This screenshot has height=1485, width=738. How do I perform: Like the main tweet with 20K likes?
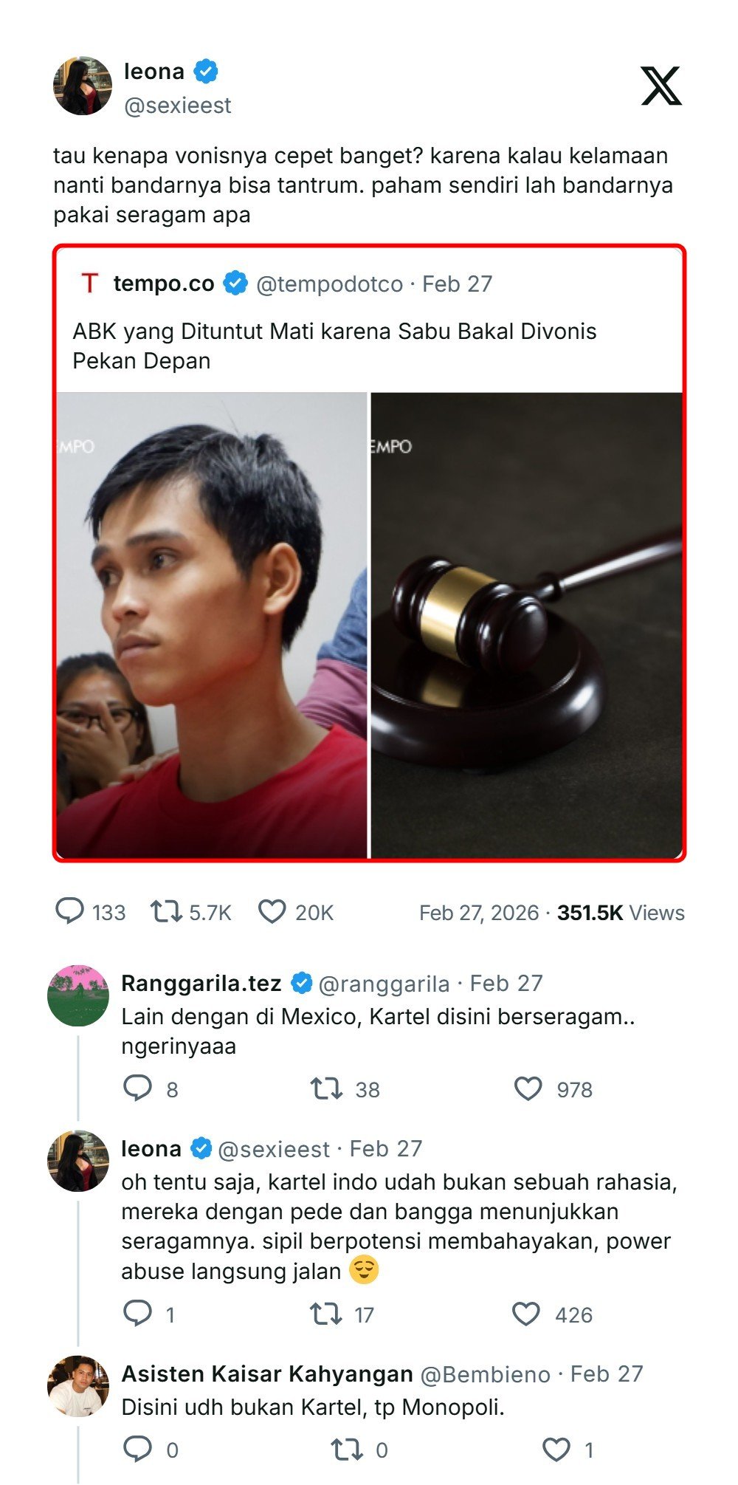point(272,912)
